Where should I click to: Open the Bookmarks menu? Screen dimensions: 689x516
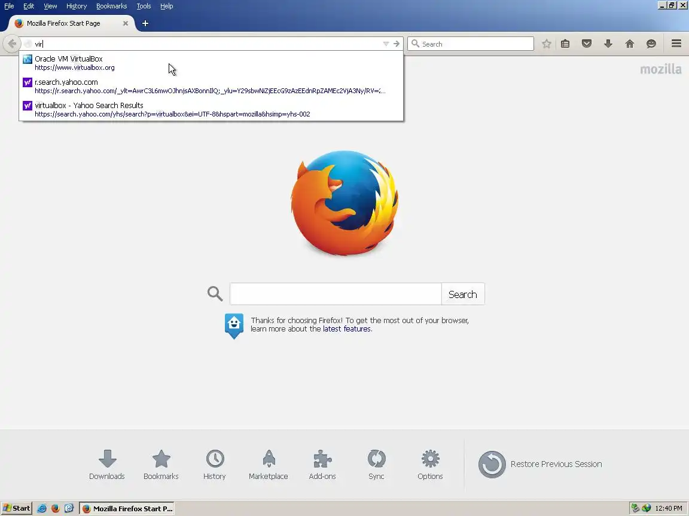(x=112, y=6)
